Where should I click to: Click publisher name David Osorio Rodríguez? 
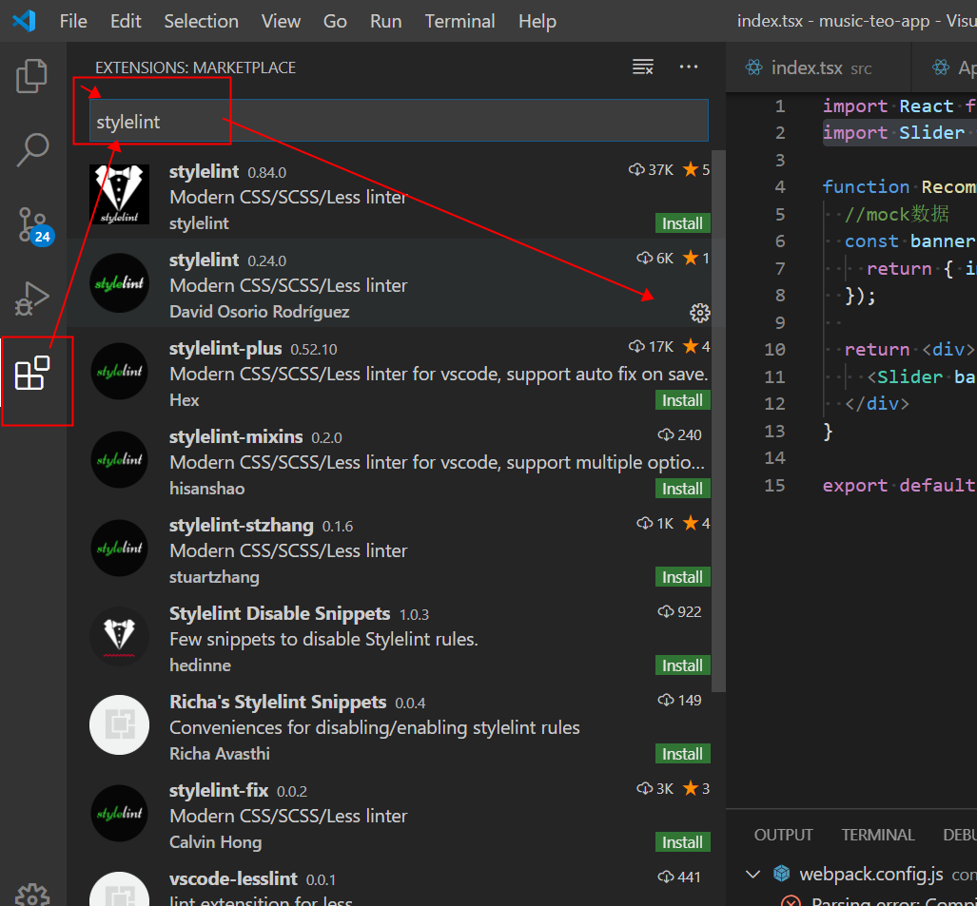259,311
